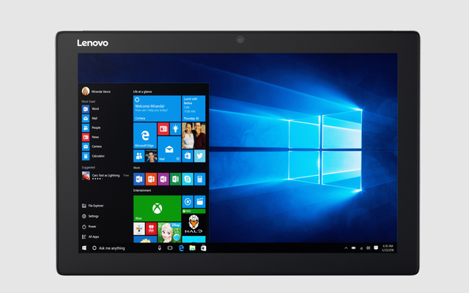Launch the Microsoft Edge tile
This screenshot has width=469, height=293.
[145, 136]
